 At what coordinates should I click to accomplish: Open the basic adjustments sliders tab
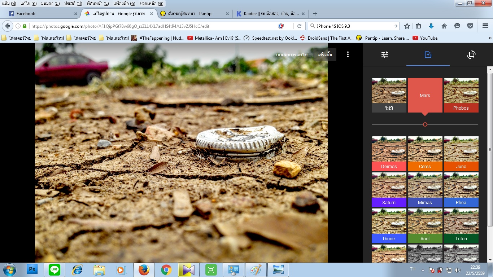pyautogui.click(x=385, y=55)
